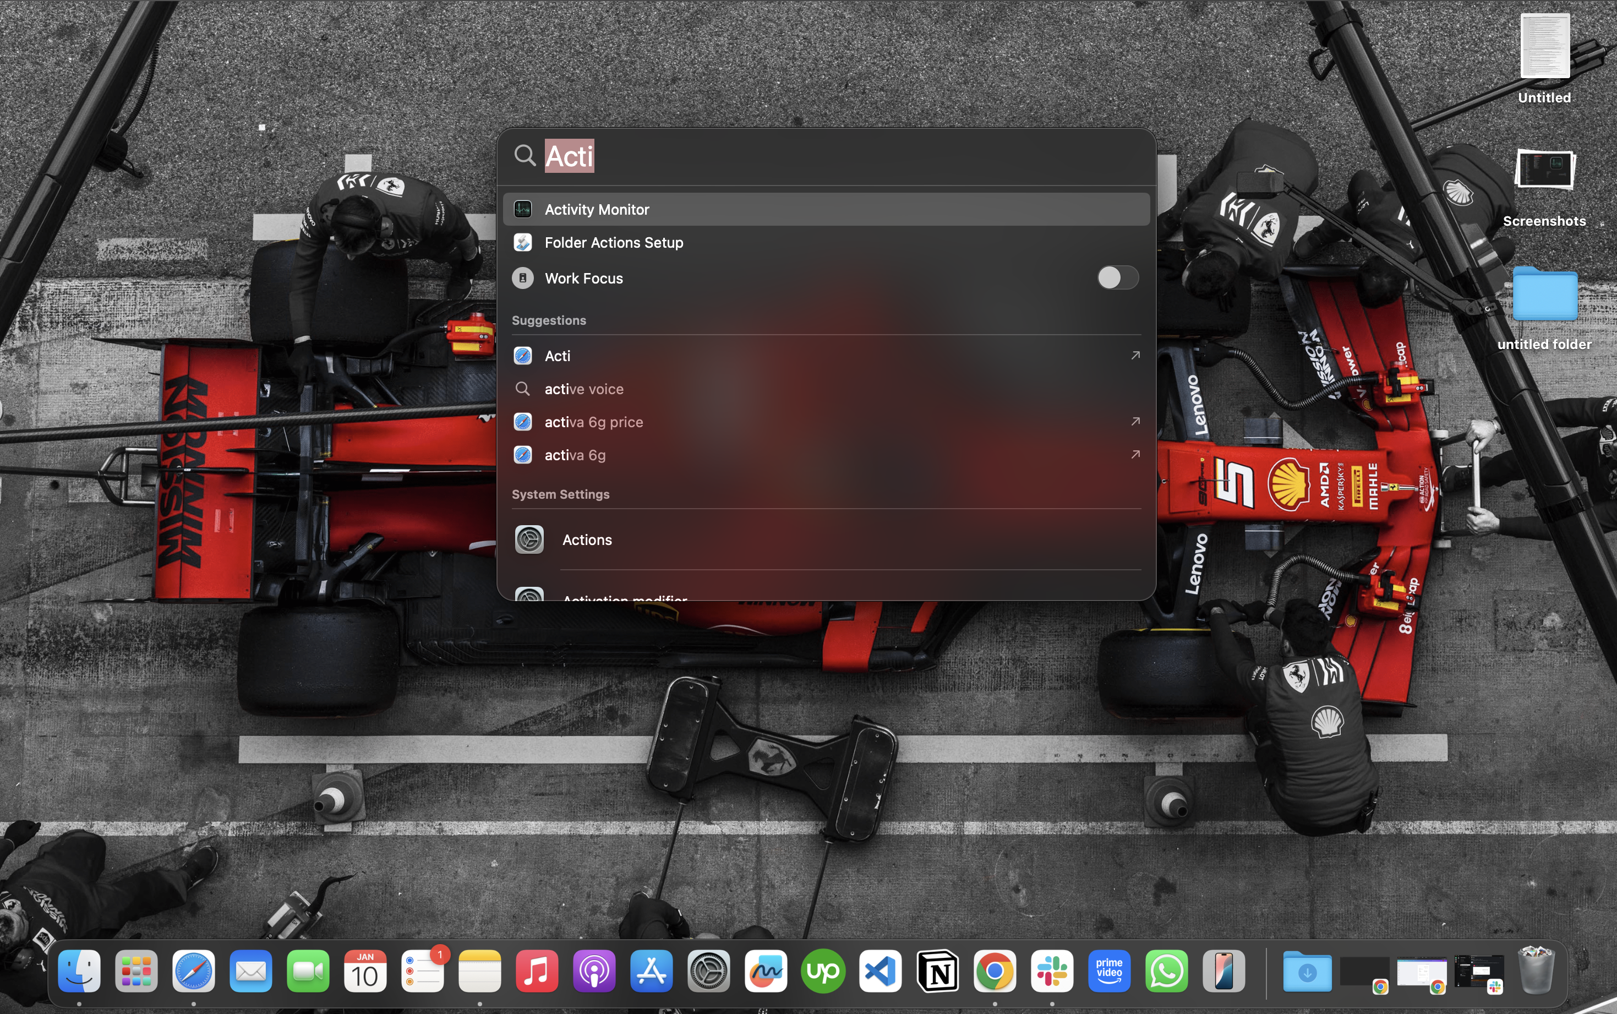Open Visual Studio Code in Dock
The width and height of the screenshot is (1617, 1014).
pyautogui.click(x=880, y=971)
